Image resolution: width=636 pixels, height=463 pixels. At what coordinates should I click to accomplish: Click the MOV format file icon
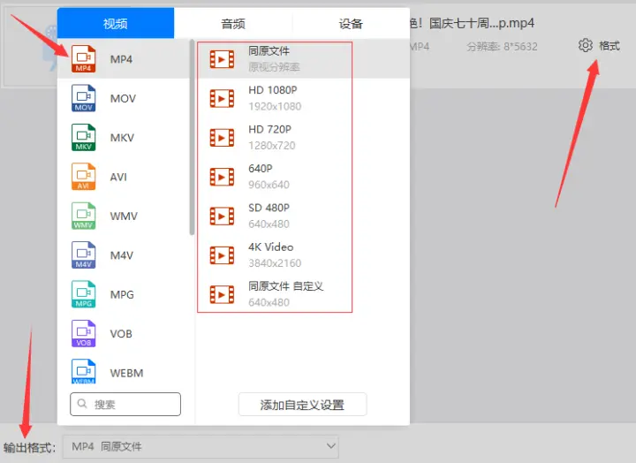point(83,98)
